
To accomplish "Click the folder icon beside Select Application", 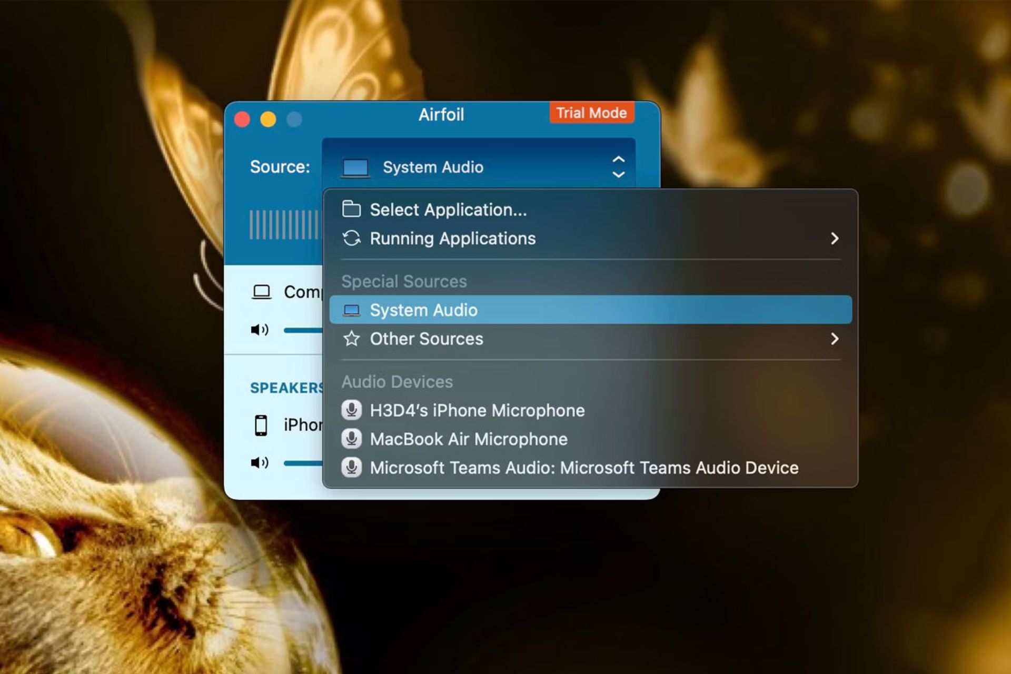I will [x=351, y=209].
